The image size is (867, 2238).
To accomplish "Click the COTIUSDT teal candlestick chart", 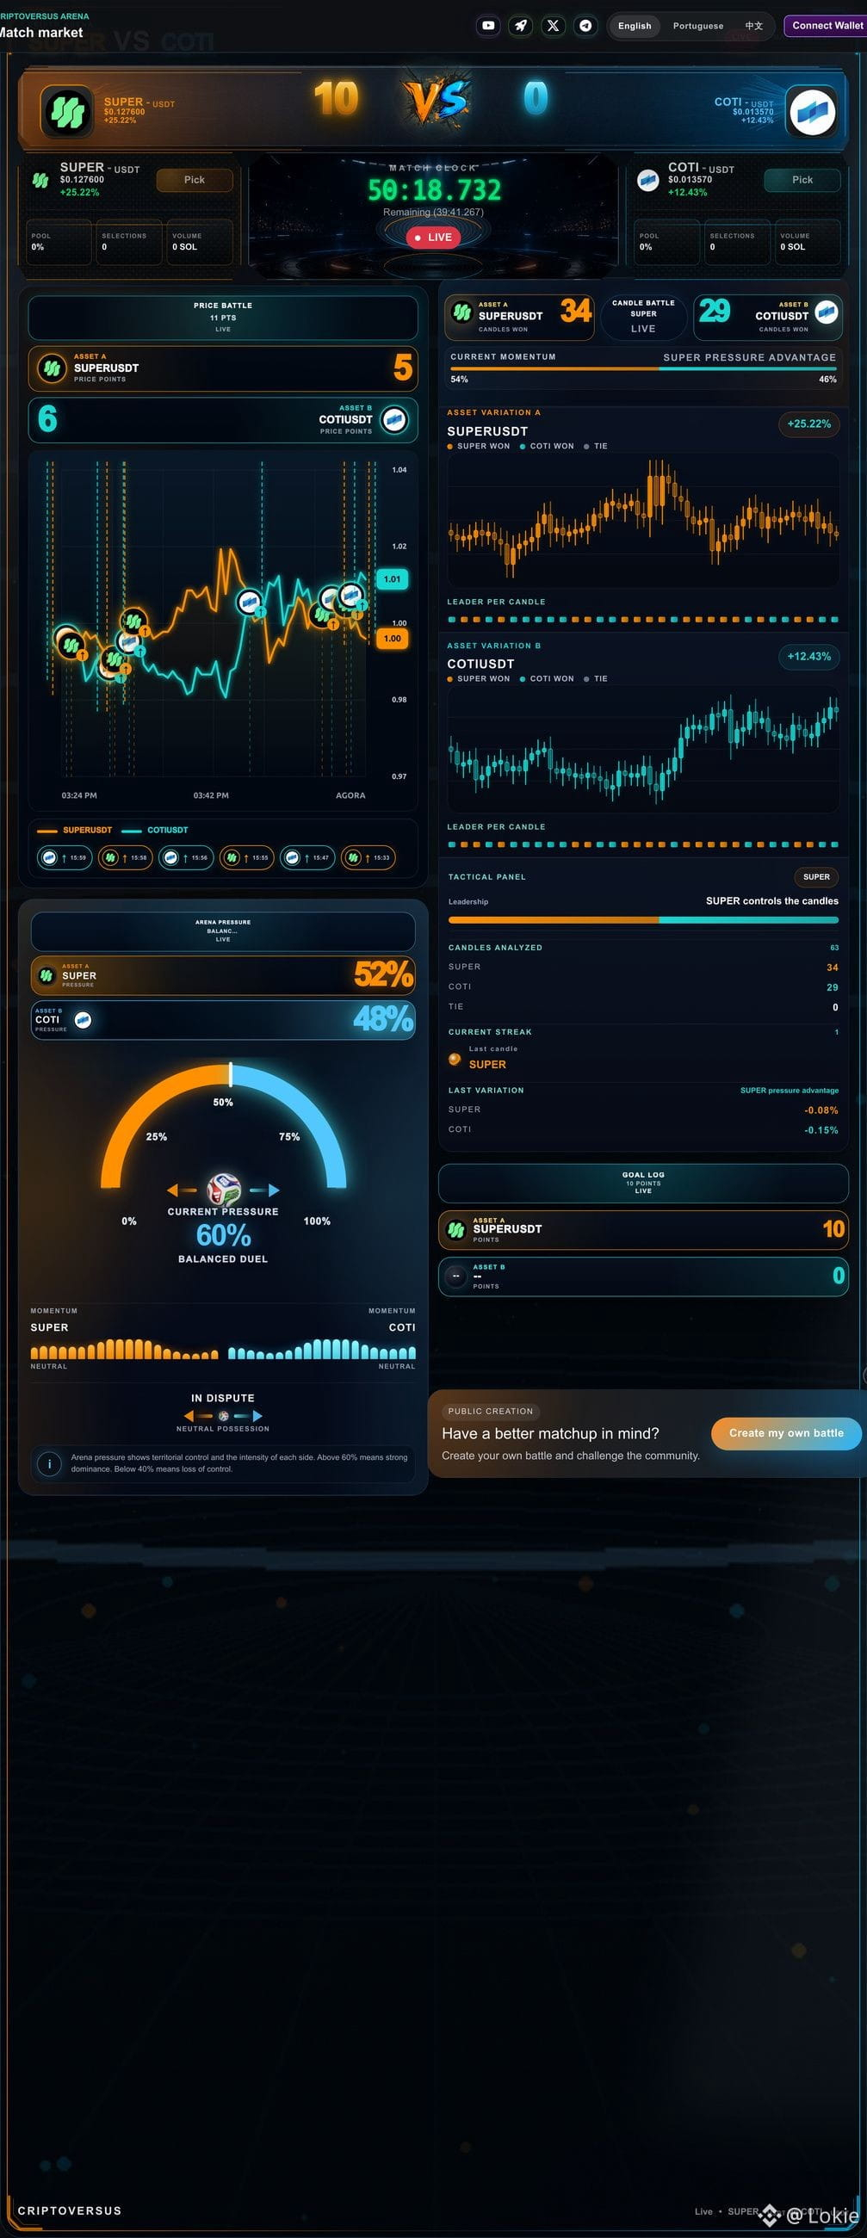I will point(643,749).
